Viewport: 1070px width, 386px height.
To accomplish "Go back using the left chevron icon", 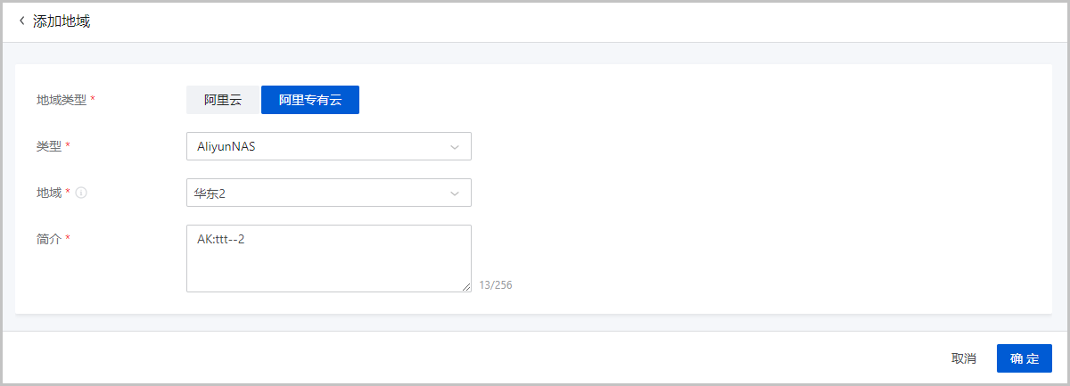I will (22, 21).
